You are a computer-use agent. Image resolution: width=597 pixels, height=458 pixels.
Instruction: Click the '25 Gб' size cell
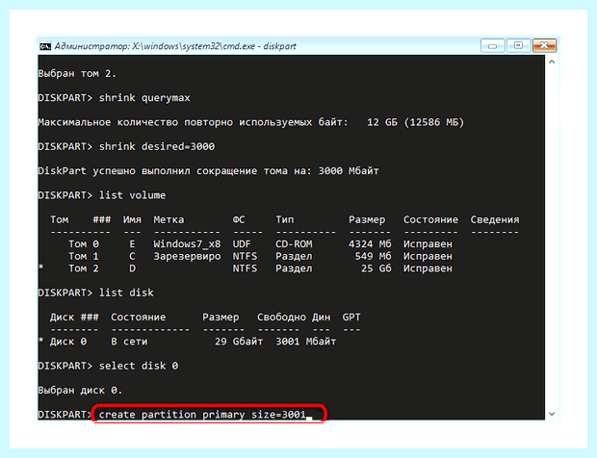coord(376,268)
